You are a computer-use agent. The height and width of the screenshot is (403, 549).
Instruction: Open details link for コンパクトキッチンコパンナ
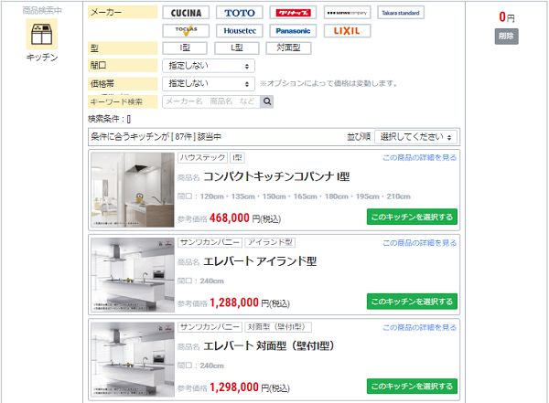(x=419, y=158)
